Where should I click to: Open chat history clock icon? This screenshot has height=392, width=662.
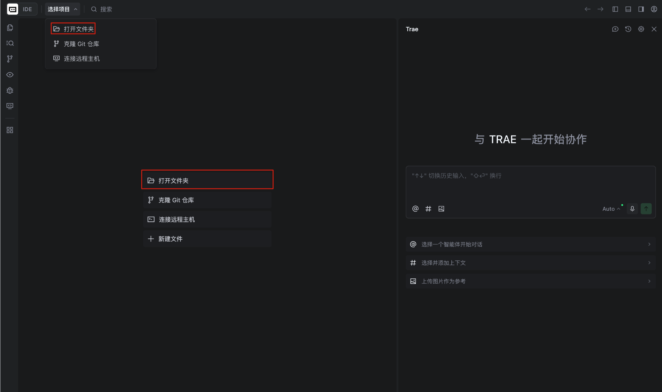[628, 29]
